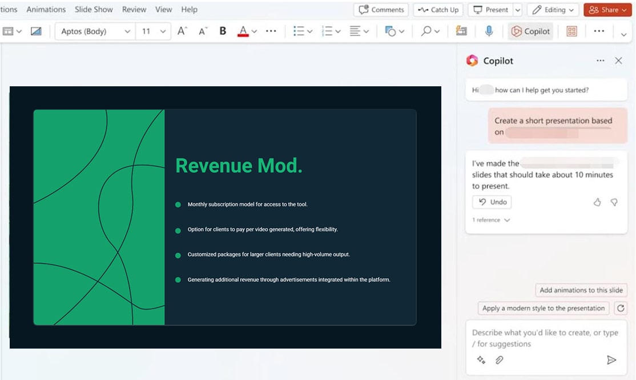This screenshot has width=636, height=380.
Task: Open the Slide Show ribbon tab
Action: tap(94, 9)
